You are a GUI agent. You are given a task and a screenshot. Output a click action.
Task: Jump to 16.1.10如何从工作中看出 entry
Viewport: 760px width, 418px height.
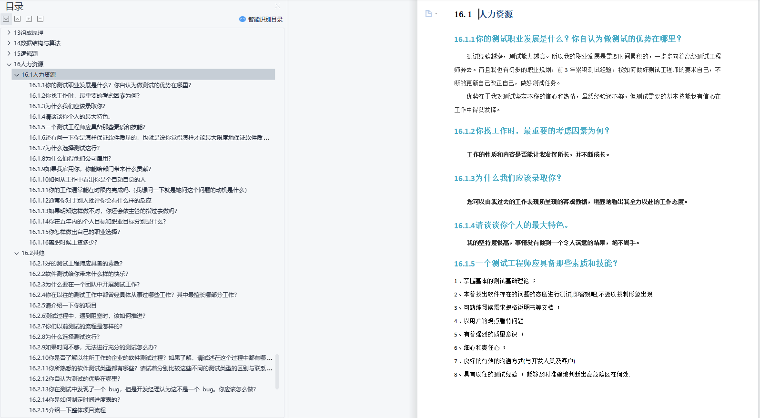[x=88, y=180]
